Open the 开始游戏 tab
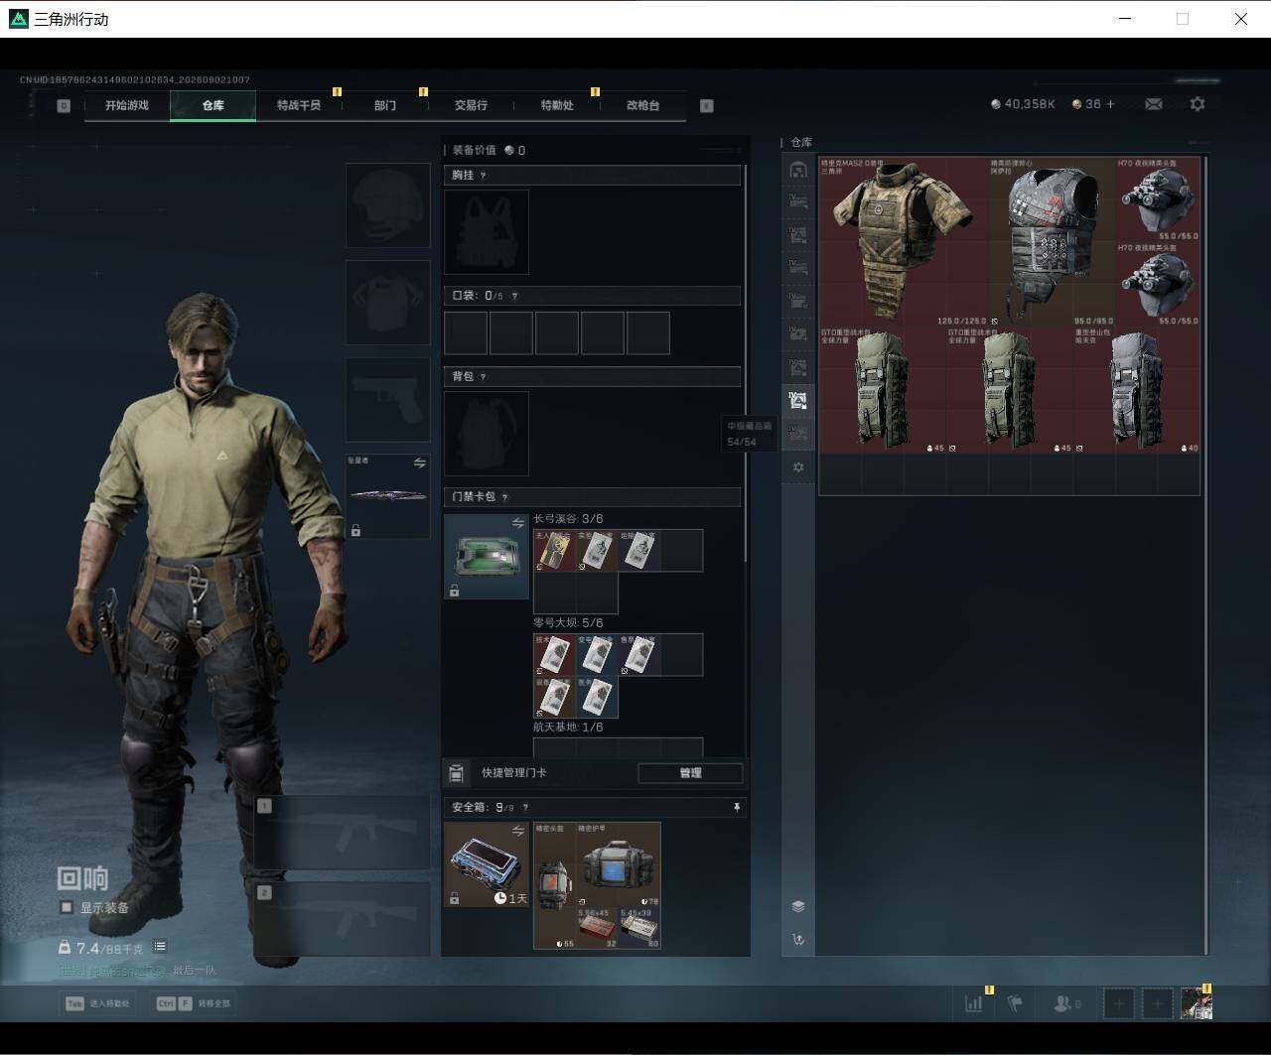Image resolution: width=1271 pixels, height=1055 pixels. (x=127, y=105)
